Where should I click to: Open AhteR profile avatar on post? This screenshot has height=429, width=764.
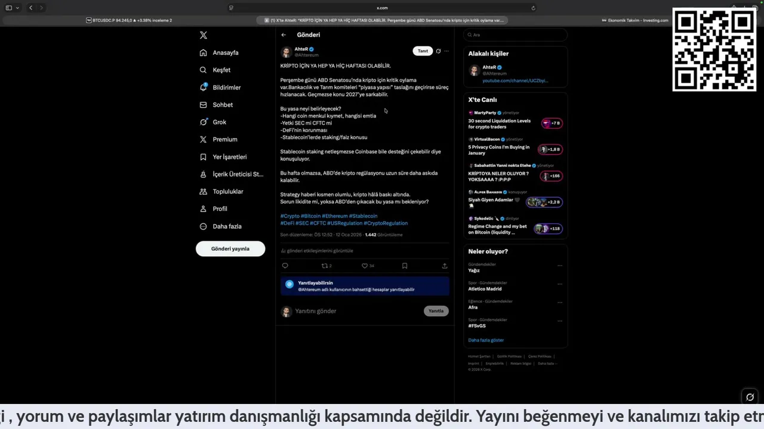click(x=286, y=52)
